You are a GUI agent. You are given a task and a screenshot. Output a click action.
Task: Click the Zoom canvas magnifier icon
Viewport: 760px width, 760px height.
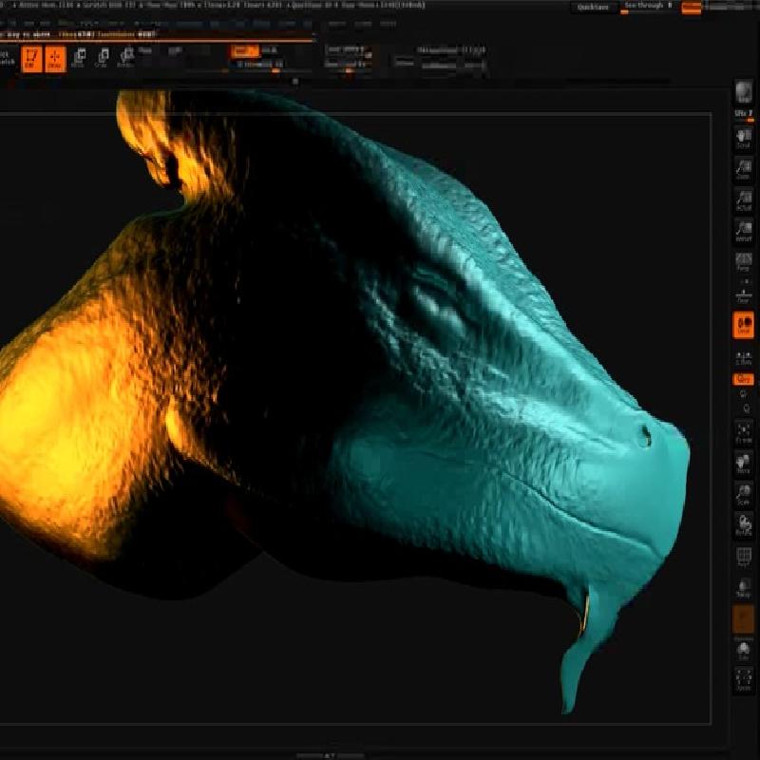[744, 169]
